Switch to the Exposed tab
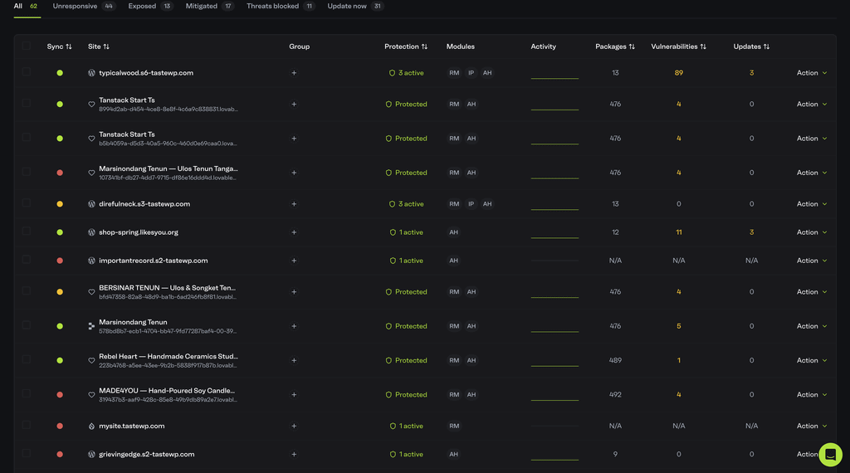This screenshot has height=473, width=850. (150, 7)
